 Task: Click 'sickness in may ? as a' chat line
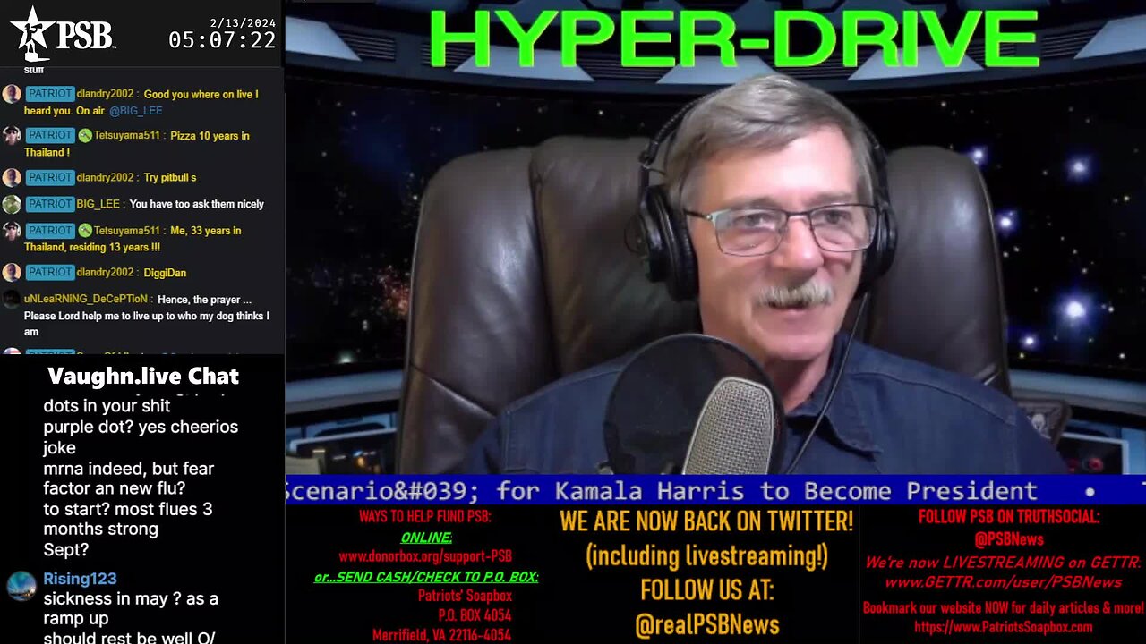[131, 598]
